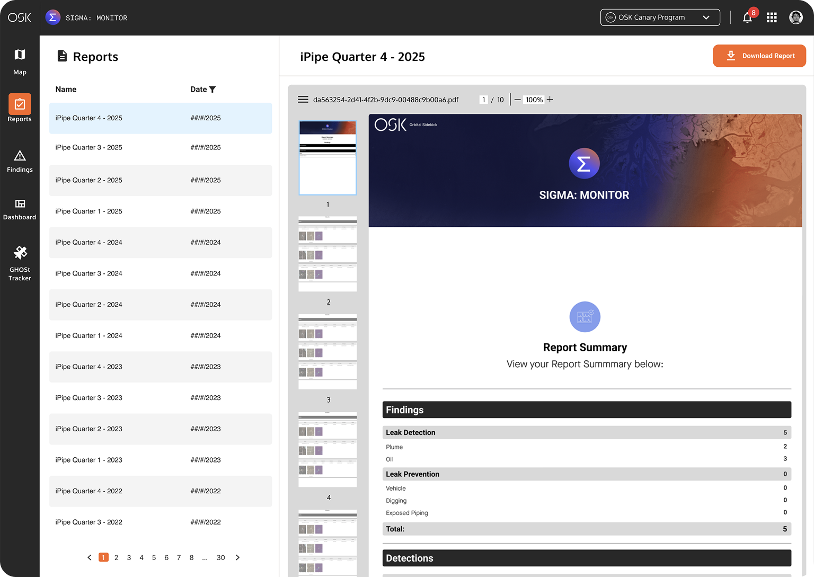
Task: Open iPipe Quarter 4 - 2022 report
Action: [161, 491]
